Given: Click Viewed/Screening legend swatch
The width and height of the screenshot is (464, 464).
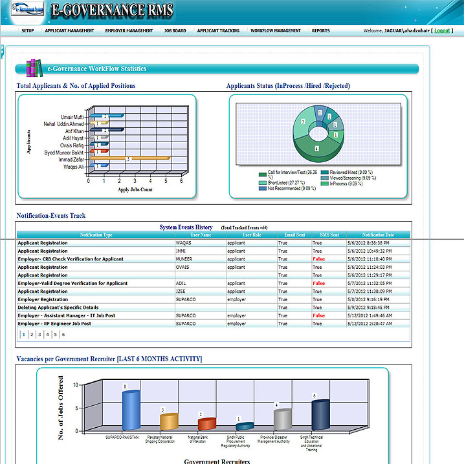Looking at the screenshot, I should coord(324,178).
